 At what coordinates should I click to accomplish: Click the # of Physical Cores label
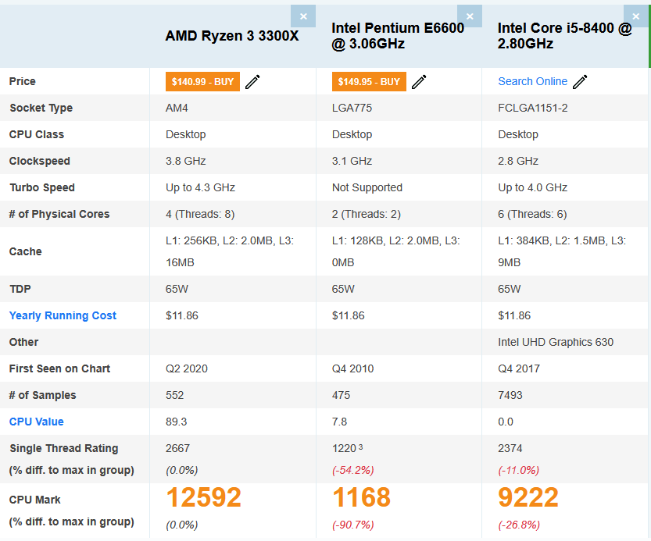pos(59,215)
